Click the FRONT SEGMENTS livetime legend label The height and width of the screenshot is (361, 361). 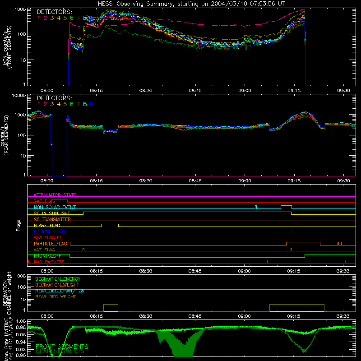click(x=62, y=347)
